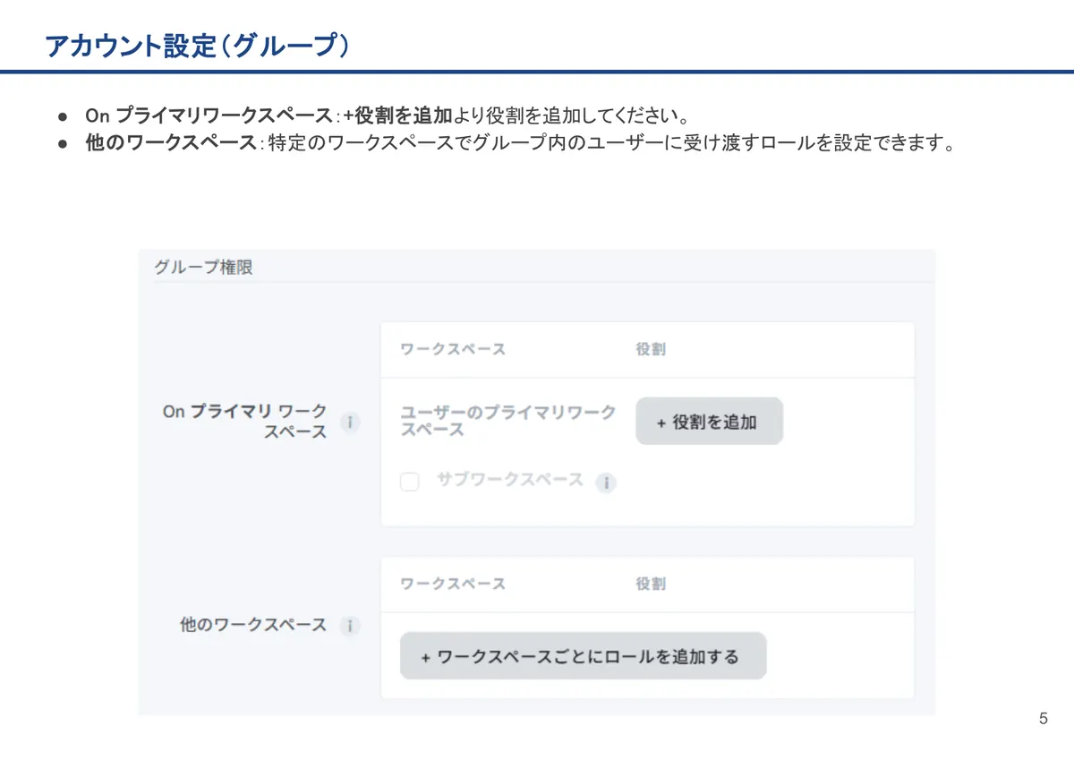
Task: Click + ワークスペースごとにロールを追加する button
Action: tap(583, 656)
